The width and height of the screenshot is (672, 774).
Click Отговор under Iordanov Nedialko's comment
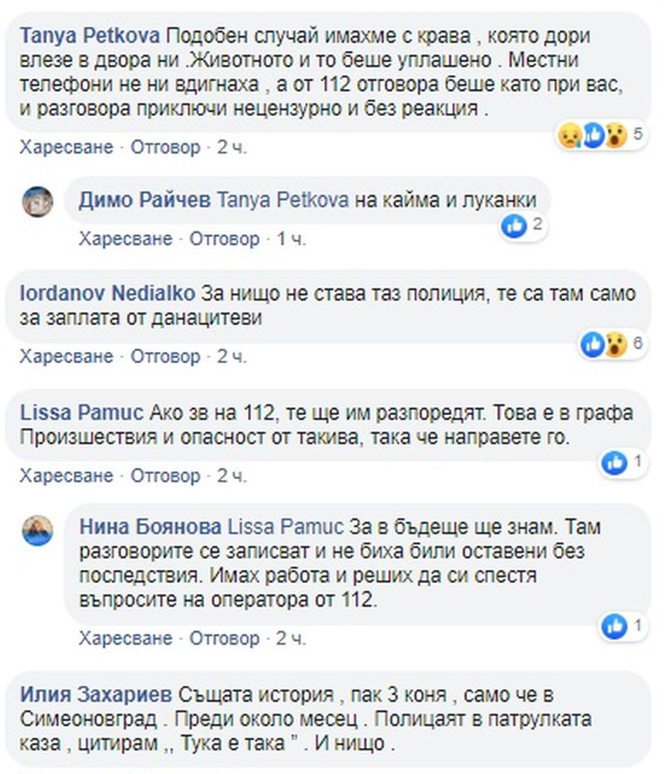pyautogui.click(x=165, y=356)
